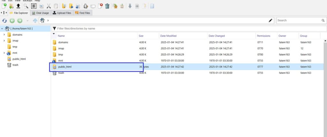Click the scissors Cut icon

tap(49, 6)
